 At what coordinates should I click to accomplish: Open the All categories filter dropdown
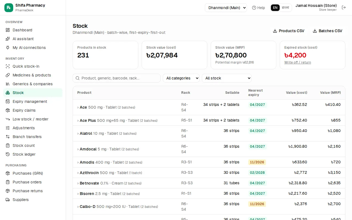pyautogui.click(x=181, y=78)
